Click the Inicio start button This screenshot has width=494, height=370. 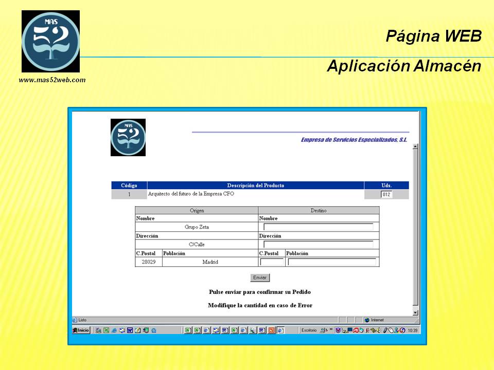[x=81, y=330]
